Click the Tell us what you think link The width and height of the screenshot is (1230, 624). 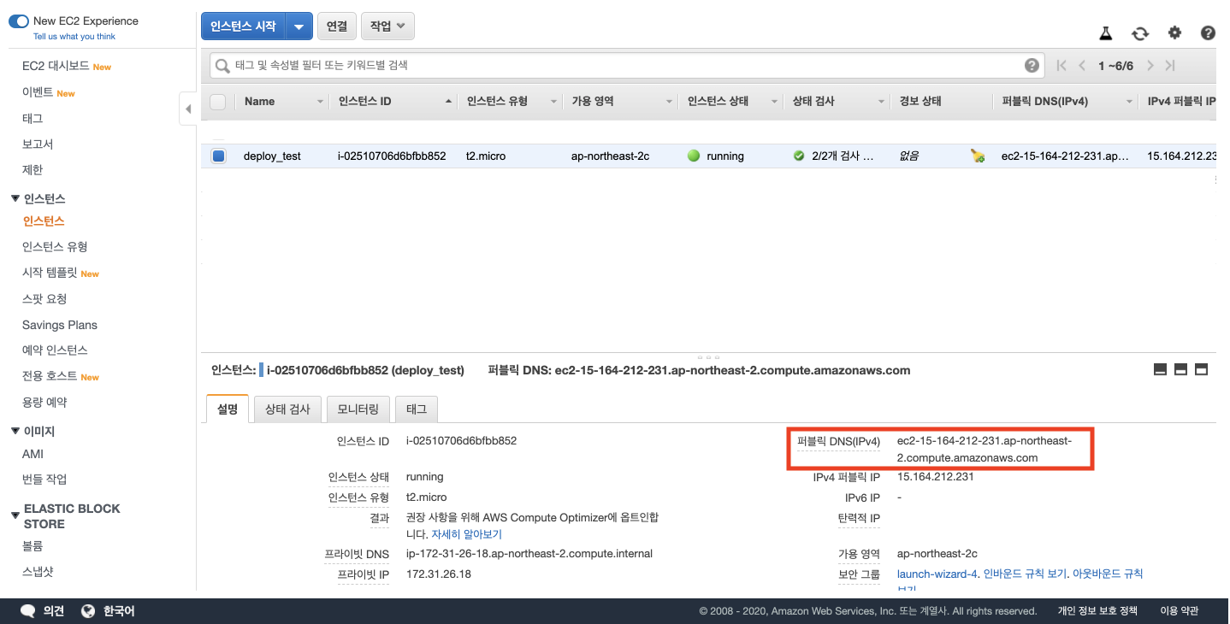point(74,37)
